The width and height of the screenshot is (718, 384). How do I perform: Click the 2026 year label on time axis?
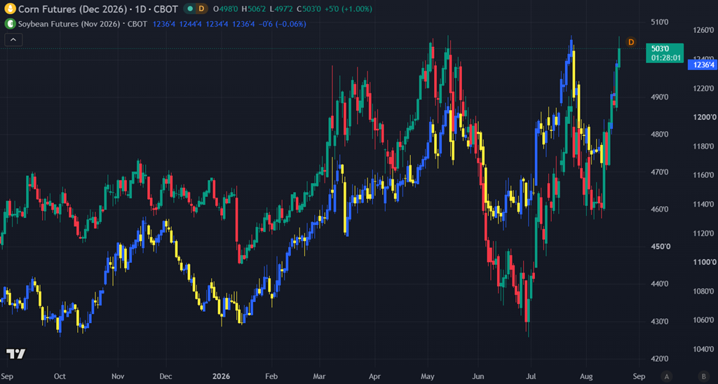coord(221,377)
